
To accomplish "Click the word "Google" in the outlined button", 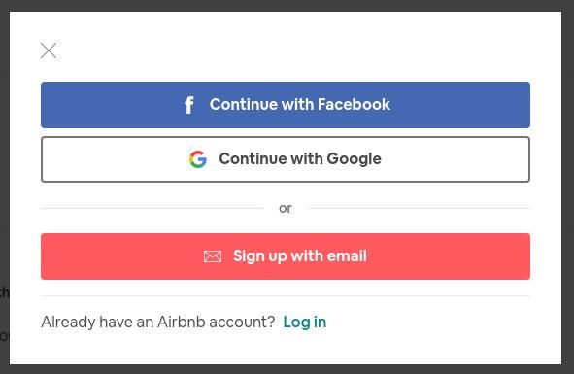I will (354, 159).
